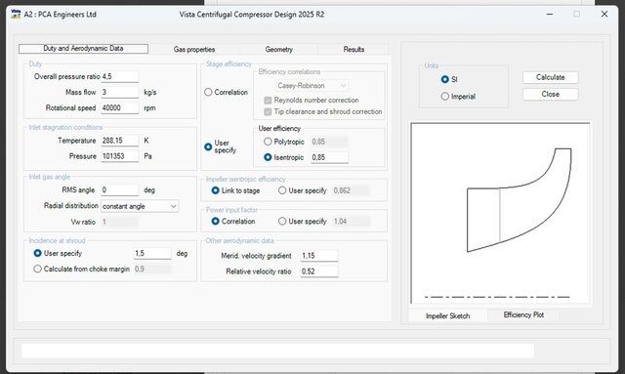Select the Imperial units radio button
Screen dimensions: 625x374
[x=445, y=96]
